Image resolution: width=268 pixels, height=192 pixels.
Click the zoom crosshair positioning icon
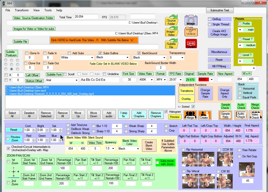pos(14,171)
